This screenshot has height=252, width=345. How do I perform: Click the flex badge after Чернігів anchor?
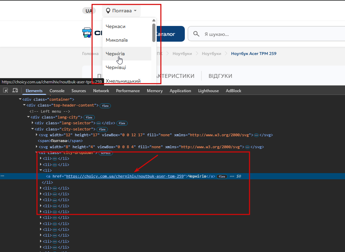point(222,176)
